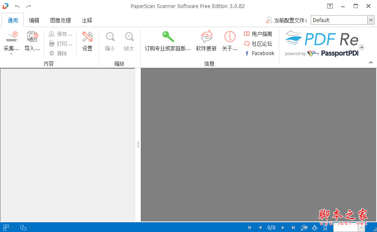The height and width of the screenshot is (232, 377).
Task: Open the thumbnail layout dropdown arrow
Action: click(x=12, y=227)
